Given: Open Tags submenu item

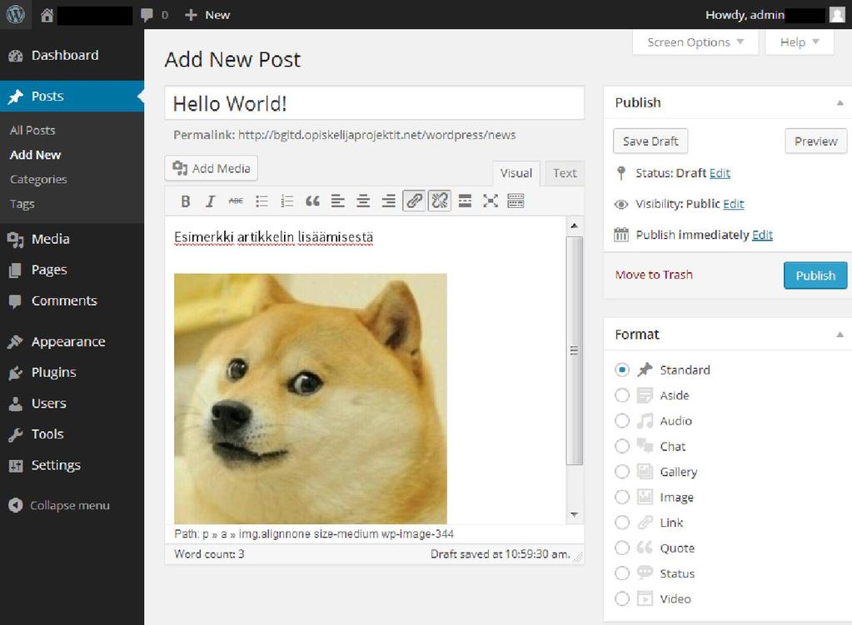Looking at the screenshot, I should 22,204.
